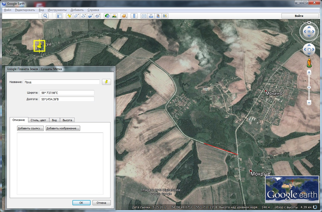Click the zoom in plus button
Viewport: 322px width, 212px height.
click(309, 72)
